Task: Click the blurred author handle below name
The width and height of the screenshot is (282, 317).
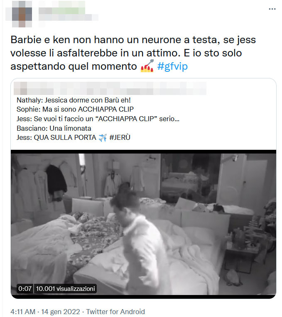Action: tap(69, 17)
